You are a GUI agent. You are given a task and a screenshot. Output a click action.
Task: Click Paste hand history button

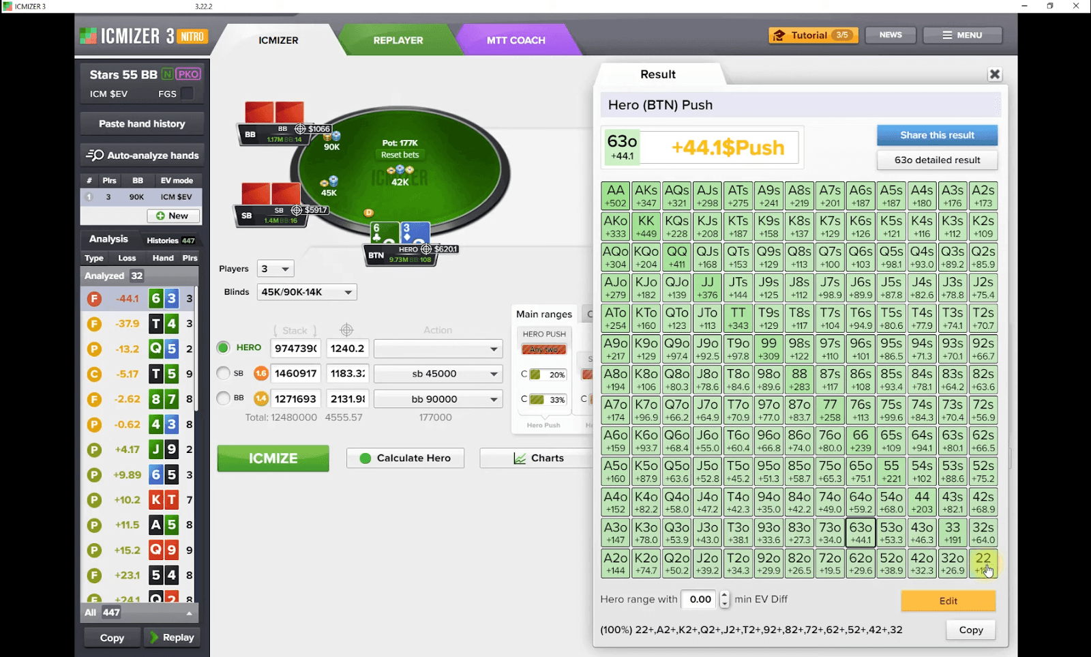point(142,123)
